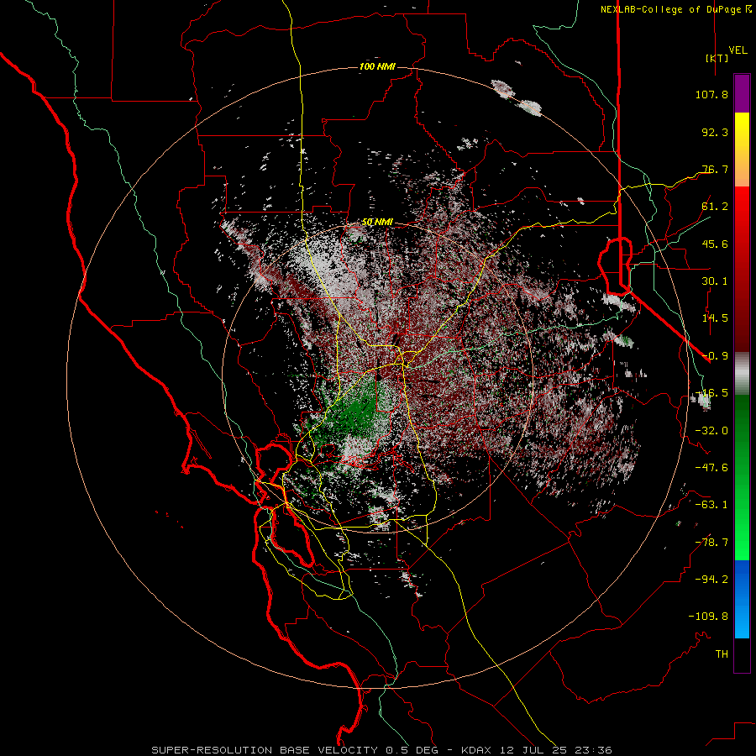Click the [KT] units label
This screenshot has width=756, height=756.
pos(717,58)
